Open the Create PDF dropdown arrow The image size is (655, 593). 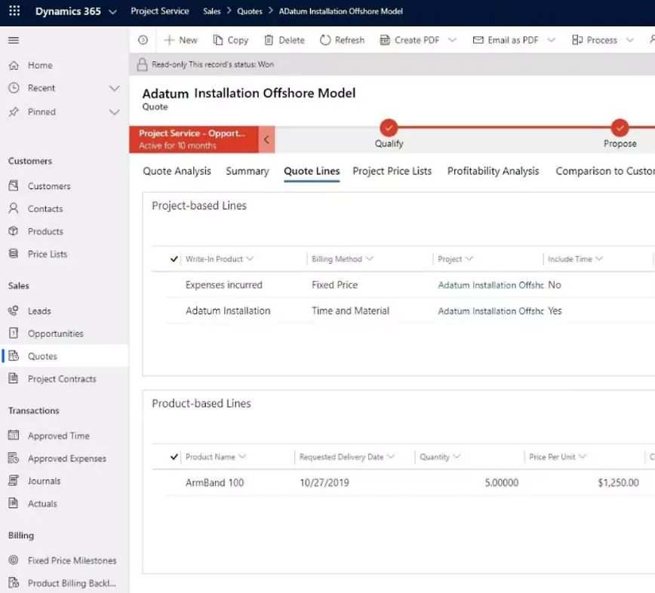point(453,41)
